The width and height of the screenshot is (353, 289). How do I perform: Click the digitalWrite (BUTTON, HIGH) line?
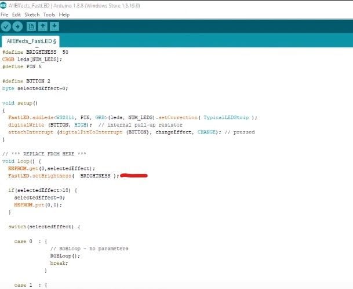pos(95,125)
